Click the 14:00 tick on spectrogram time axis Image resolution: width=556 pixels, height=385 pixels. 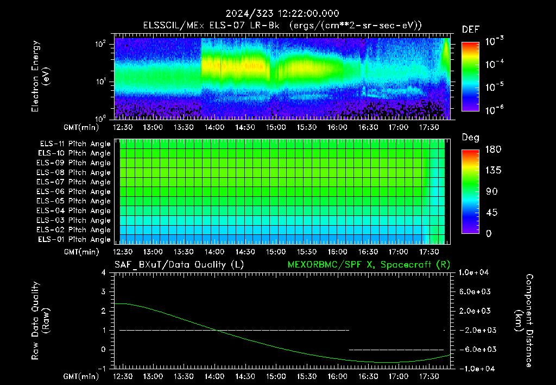[214, 127]
